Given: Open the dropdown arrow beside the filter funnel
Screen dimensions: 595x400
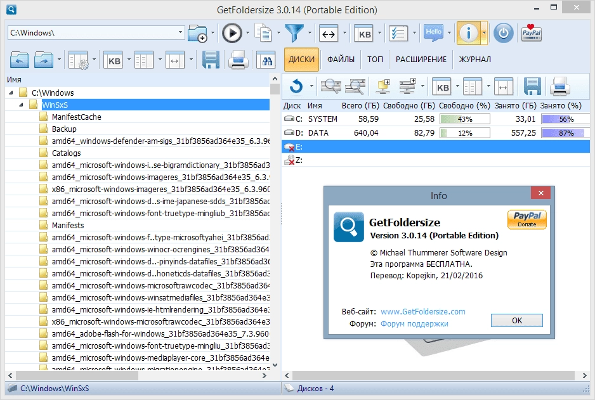Looking at the screenshot, I should (310, 33).
